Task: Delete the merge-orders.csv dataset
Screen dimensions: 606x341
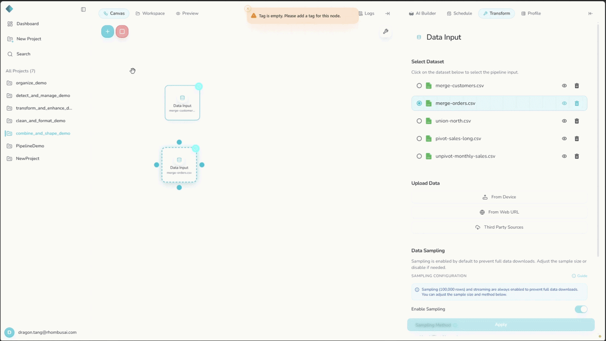Action: pyautogui.click(x=577, y=103)
